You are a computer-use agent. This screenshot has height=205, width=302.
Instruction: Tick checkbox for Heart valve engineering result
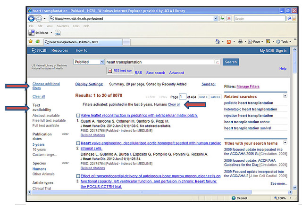tap(78, 143)
